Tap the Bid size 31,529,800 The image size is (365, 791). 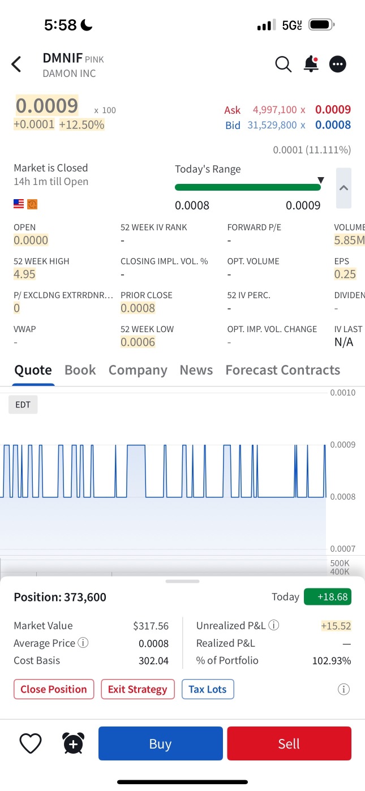click(272, 125)
